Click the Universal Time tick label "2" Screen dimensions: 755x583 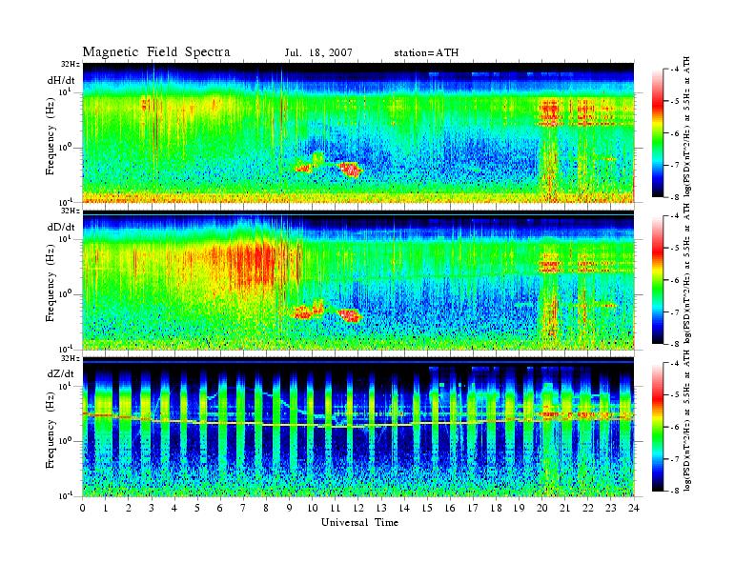click(129, 509)
